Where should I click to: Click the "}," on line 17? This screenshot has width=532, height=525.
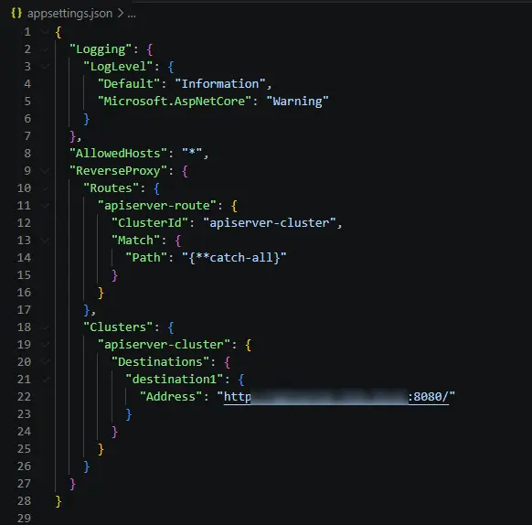pos(90,310)
